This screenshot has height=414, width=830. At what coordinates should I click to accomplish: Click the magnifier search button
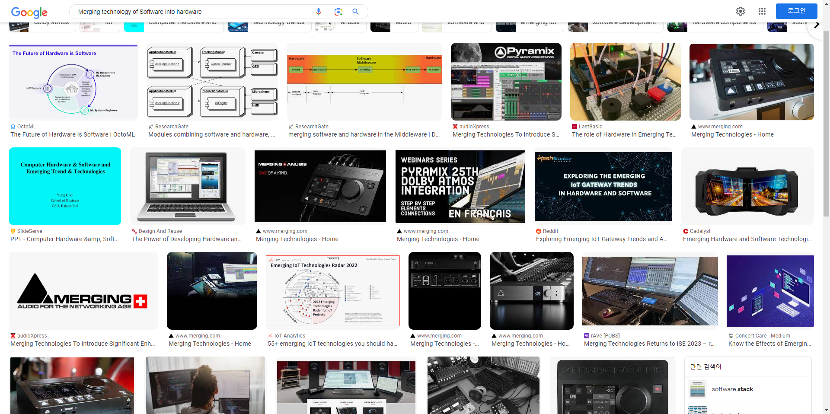click(x=355, y=12)
